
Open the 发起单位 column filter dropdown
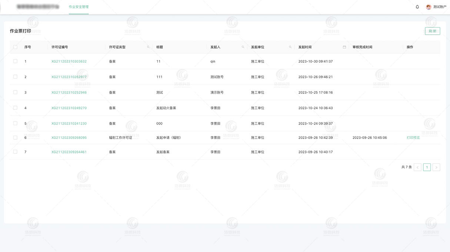[x=290, y=47]
